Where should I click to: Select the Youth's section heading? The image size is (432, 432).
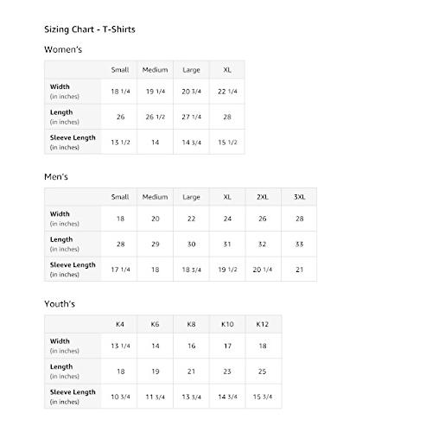pyautogui.click(x=60, y=304)
